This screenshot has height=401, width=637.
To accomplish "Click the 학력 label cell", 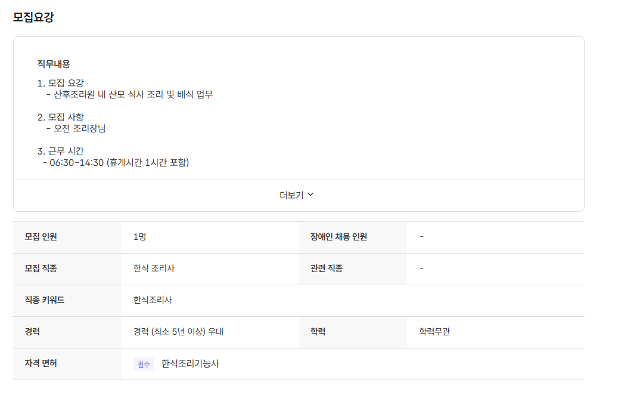I will 318,332.
